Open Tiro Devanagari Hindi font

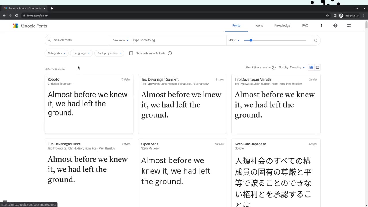[x=89, y=173]
